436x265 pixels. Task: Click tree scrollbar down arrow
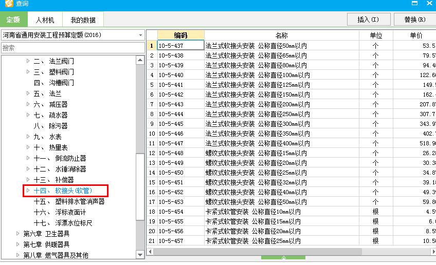[x=140, y=254]
